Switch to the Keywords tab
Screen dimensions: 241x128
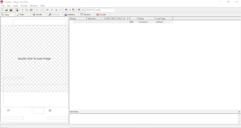[x=54, y=15]
